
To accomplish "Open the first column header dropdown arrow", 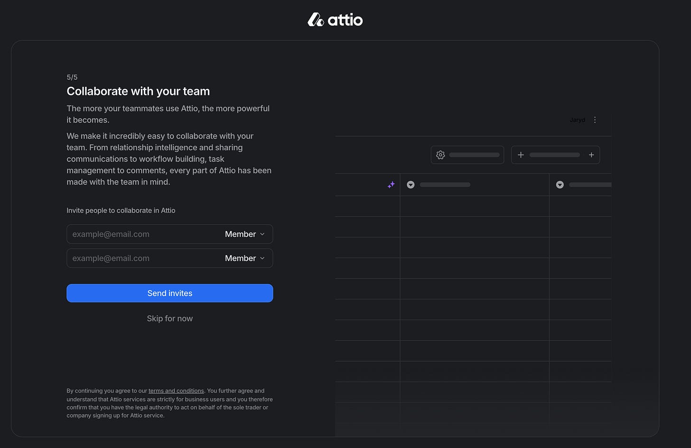I will pos(411,185).
